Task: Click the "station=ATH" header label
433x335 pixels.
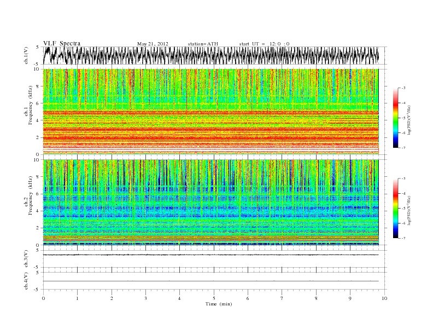Action: tap(203, 44)
